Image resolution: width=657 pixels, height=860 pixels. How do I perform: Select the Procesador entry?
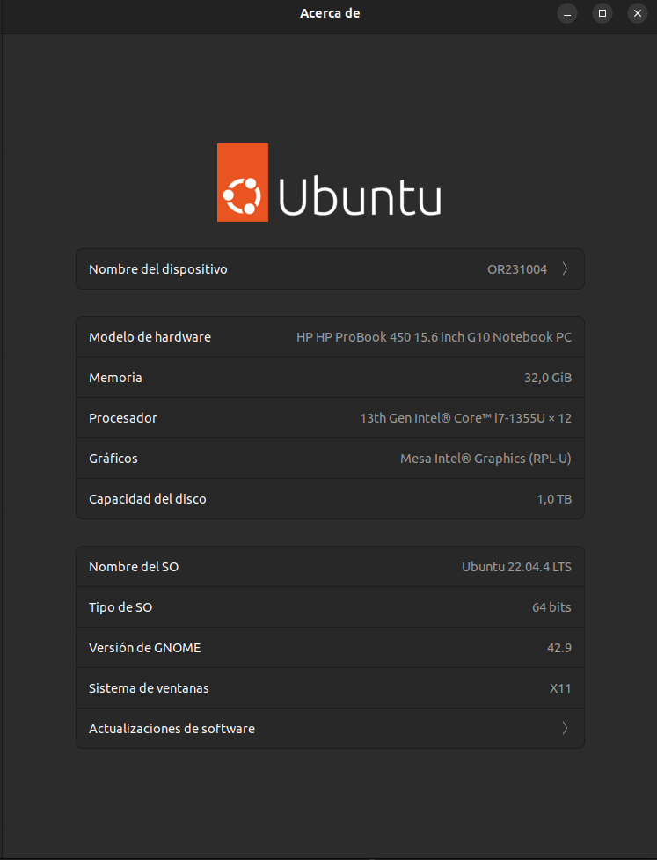point(330,417)
